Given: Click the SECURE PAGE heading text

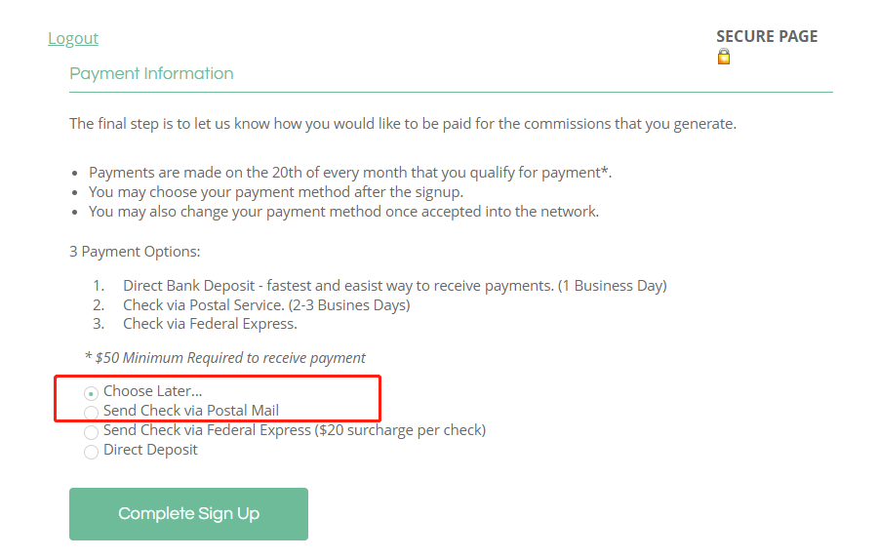Looking at the screenshot, I should pos(767,36).
